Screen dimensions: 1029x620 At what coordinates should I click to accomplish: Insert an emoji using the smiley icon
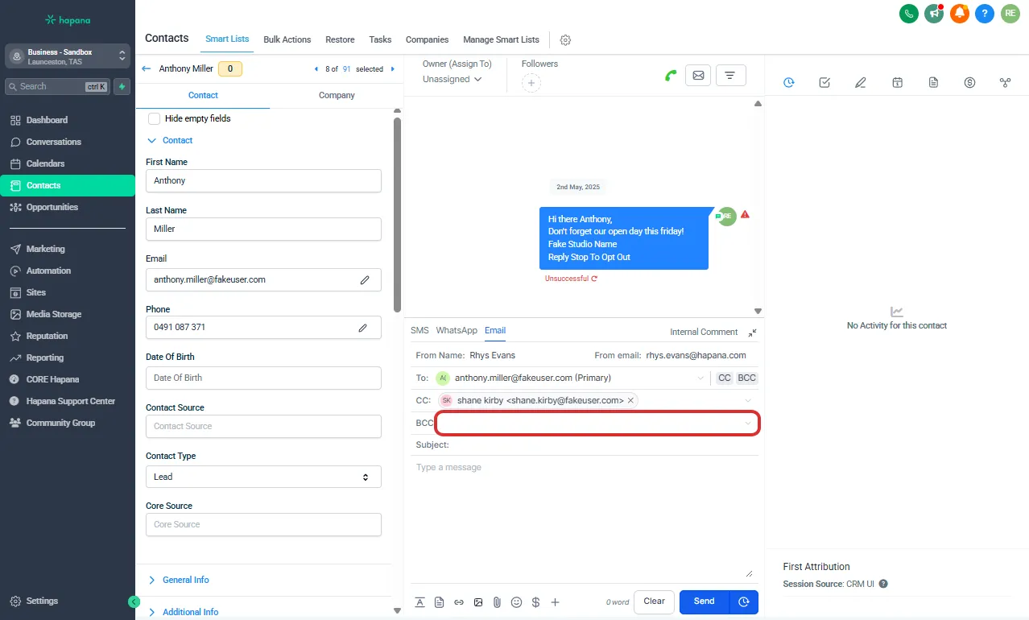coord(517,602)
